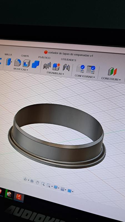Switch to the UTILIDADES tab
The image size is (125, 222).
pos(68,60)
